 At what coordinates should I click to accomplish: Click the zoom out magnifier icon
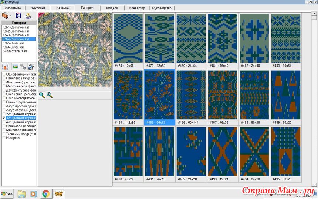coord(42,95)
